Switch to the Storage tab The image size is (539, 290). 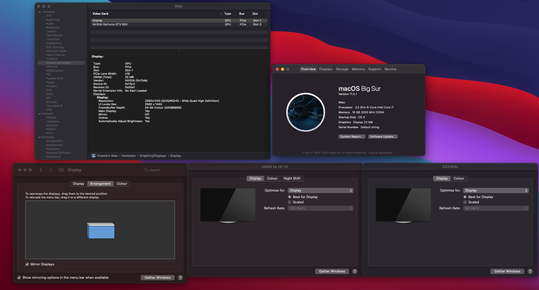click(x=342, y=69)
